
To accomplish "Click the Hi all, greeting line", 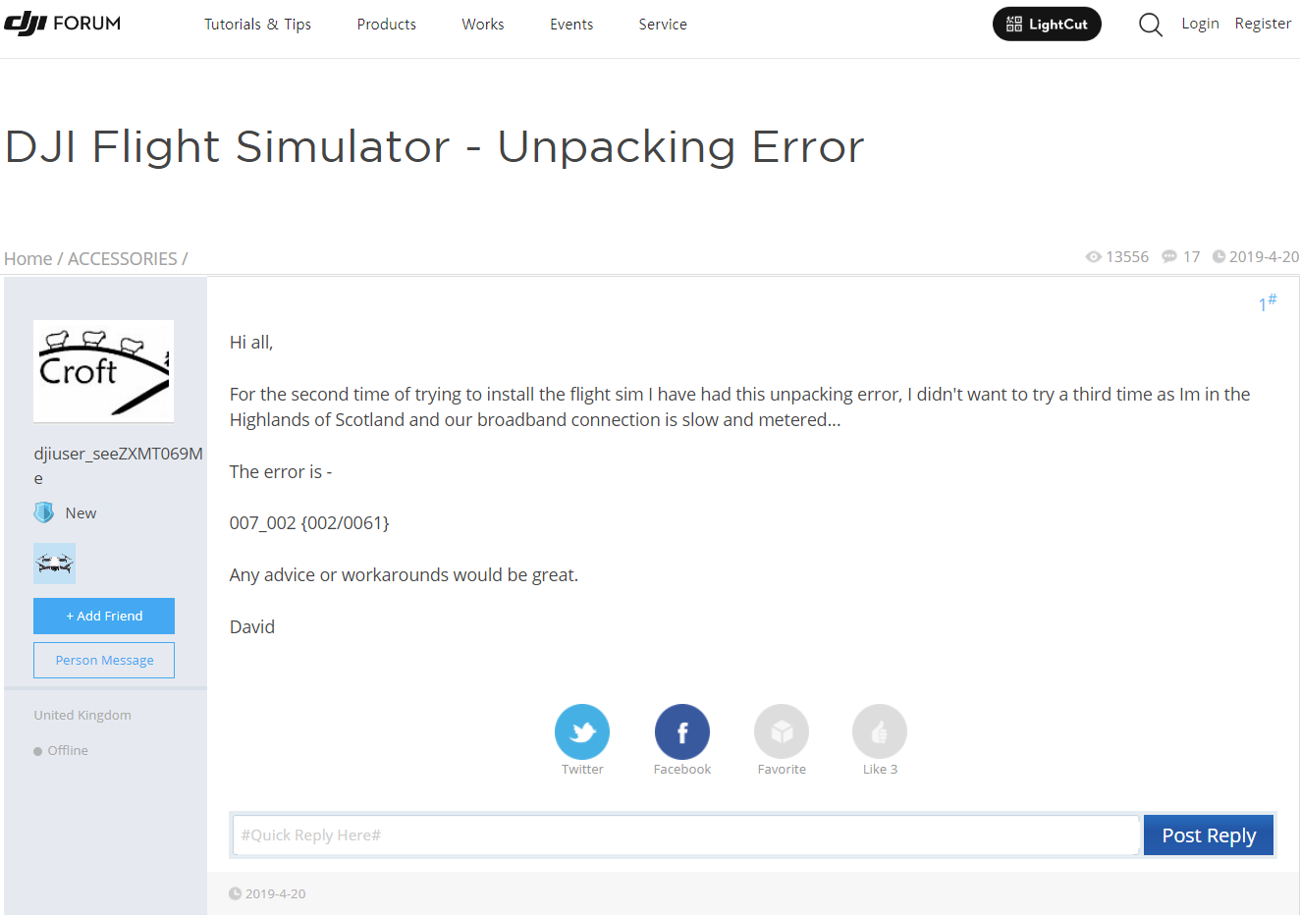I will click(x=251, y=343).
